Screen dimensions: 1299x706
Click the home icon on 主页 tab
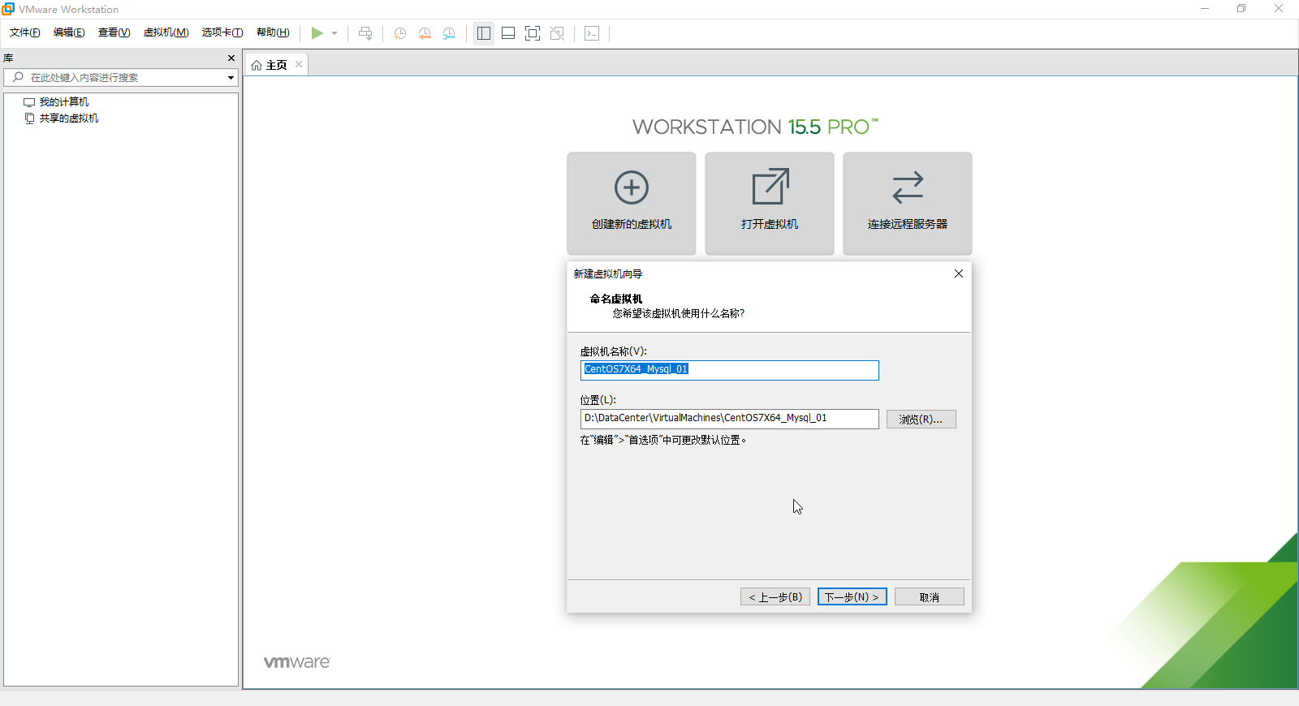click(x=257, y=65)
